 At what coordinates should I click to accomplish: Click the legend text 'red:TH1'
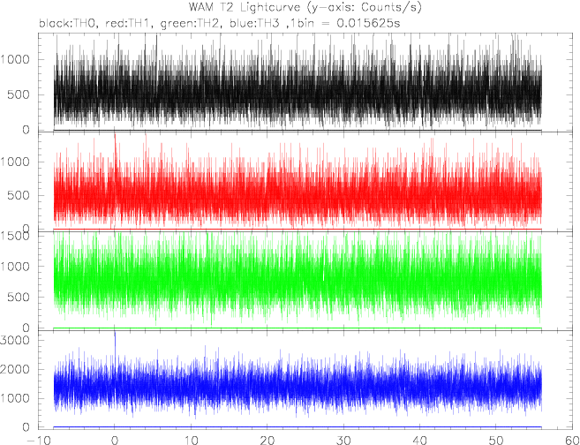pyautogui.click(x=129, y=24)
